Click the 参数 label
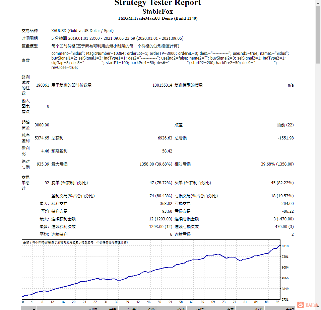The image size is (321, 310). coord(25,61)
